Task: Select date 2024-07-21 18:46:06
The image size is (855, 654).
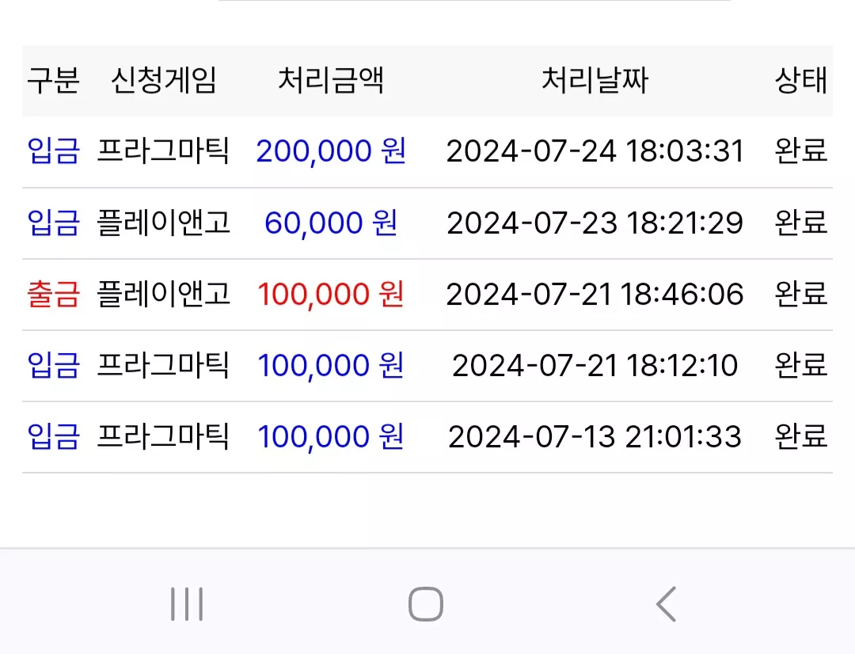Action: point(595,294)
